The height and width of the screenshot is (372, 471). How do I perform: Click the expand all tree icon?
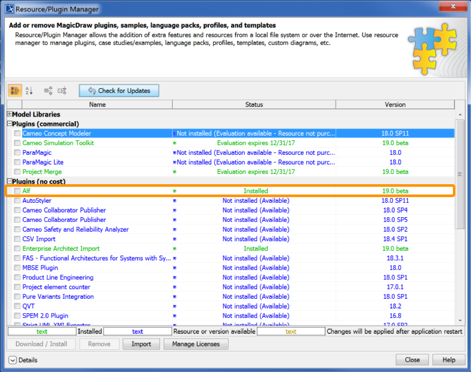pyautogui.click(x=48, y=91)
